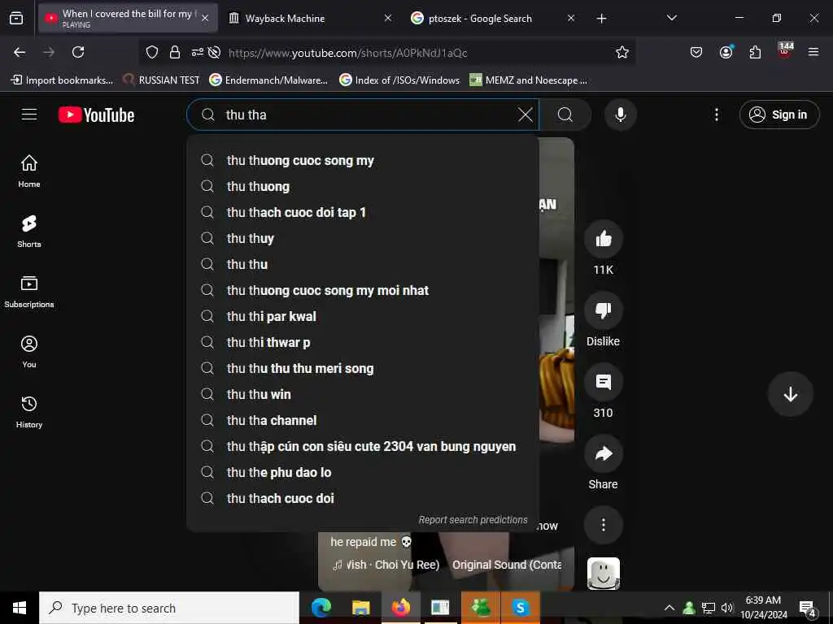
Task: Dislike the short with thumbs down
Action: point(604,310)
